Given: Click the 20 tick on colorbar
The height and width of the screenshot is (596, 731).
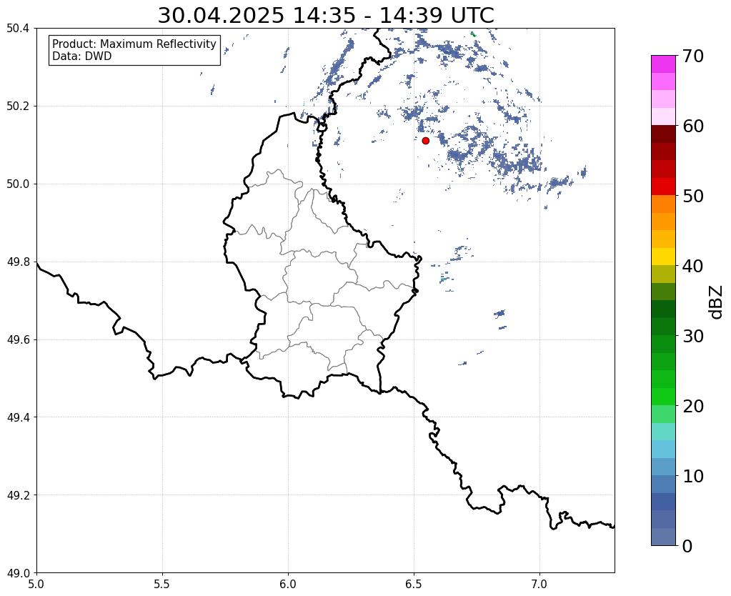Looking at the screenshot, I should (693, 406).
